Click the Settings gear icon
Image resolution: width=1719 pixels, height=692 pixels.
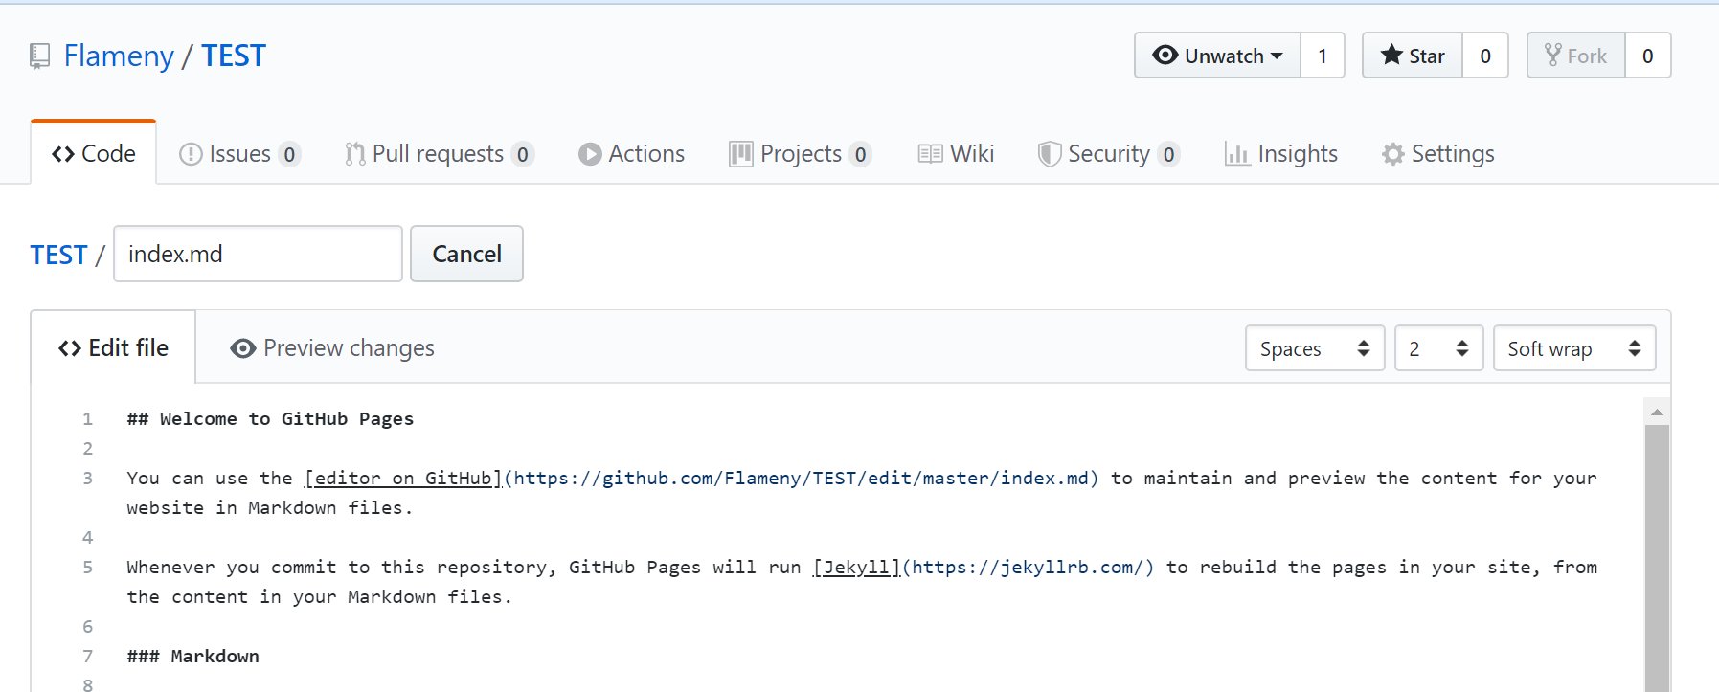[1392, 154]
